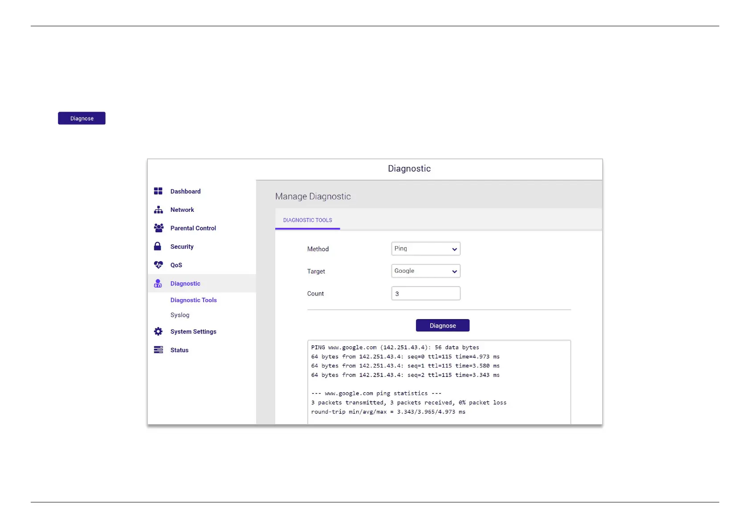
Task: Click the Count input field
Action: tap(426, 293)
